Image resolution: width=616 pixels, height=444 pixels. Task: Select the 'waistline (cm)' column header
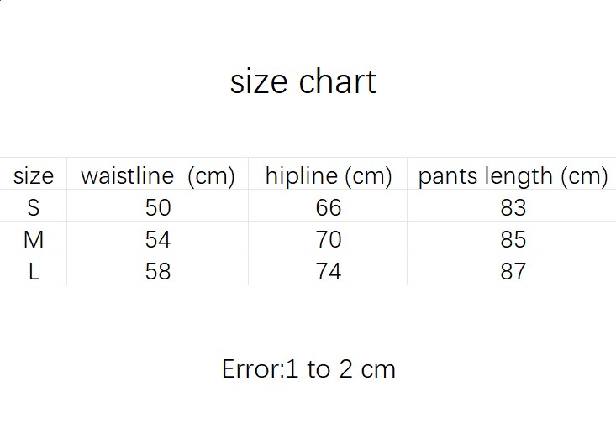pyautogui.click(x=157, y=176)
